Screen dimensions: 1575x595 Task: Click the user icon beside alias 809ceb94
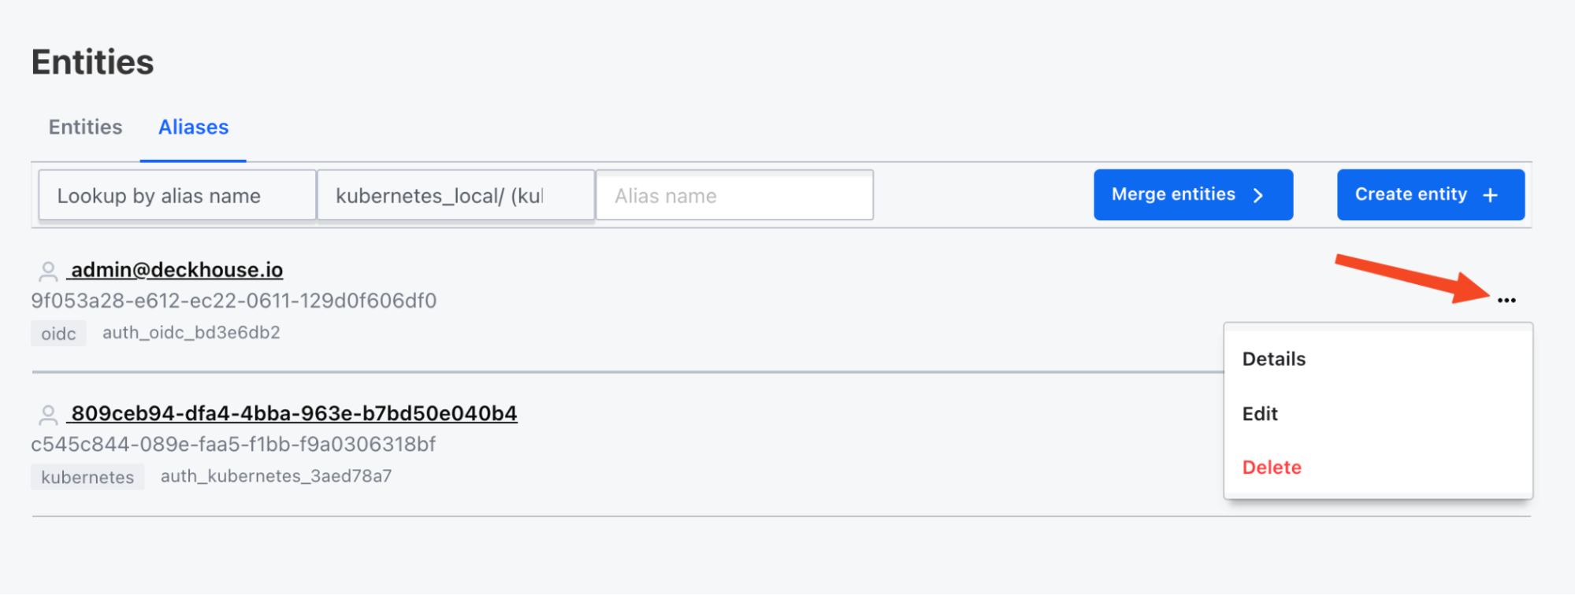(48, 415)
